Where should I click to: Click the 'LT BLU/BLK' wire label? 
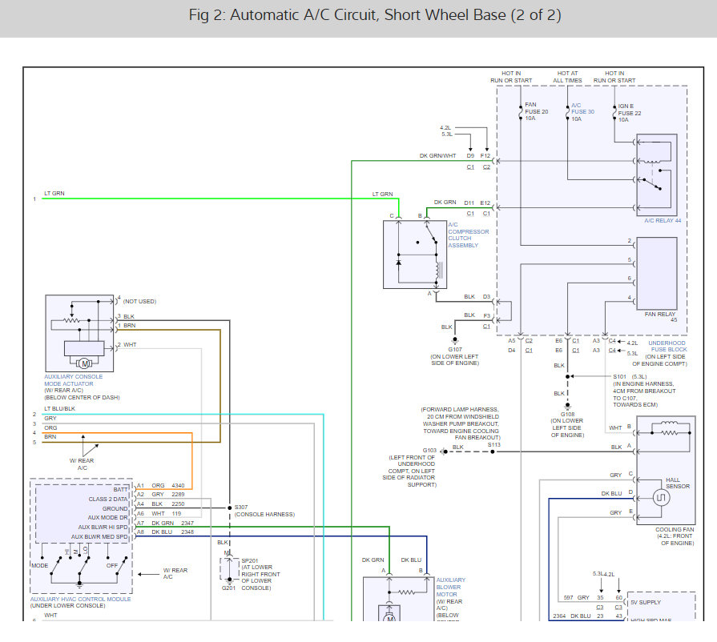59,408
